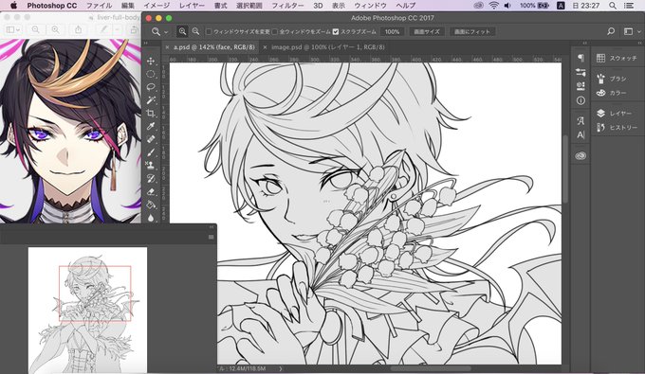
Task: Open the Paragraph panel icon
Action: (x=580, y=58)
